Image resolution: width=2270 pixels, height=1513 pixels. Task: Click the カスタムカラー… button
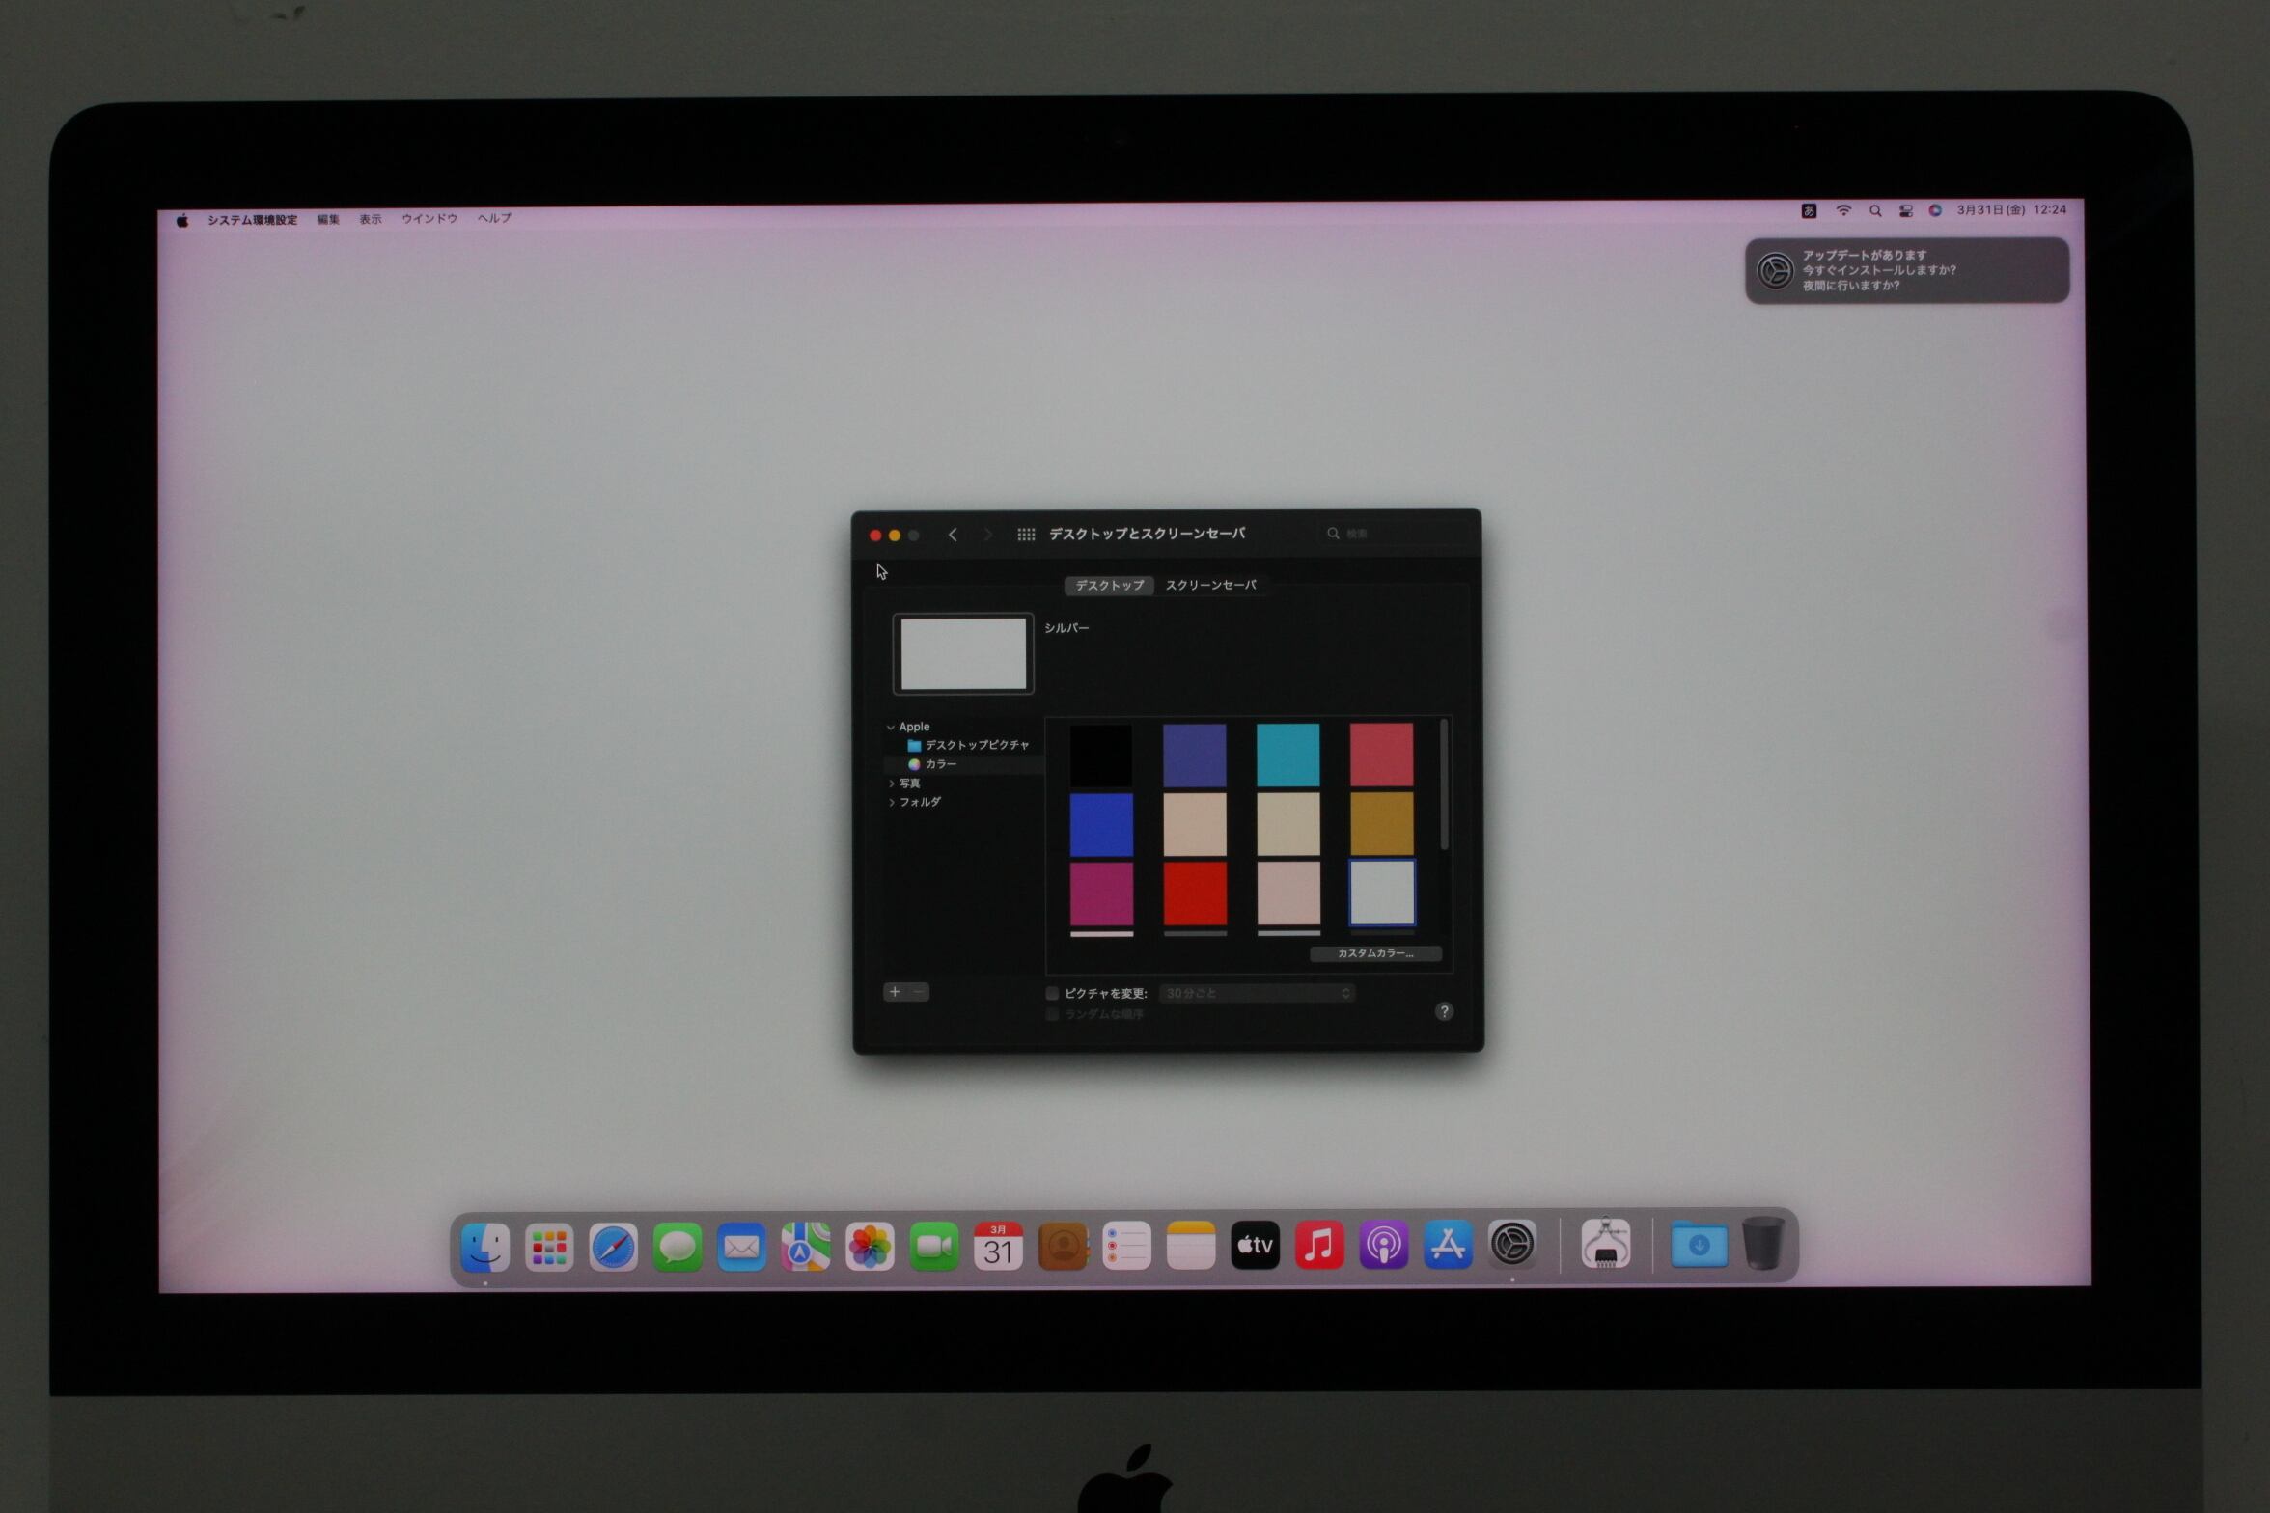click(1374, 953)
